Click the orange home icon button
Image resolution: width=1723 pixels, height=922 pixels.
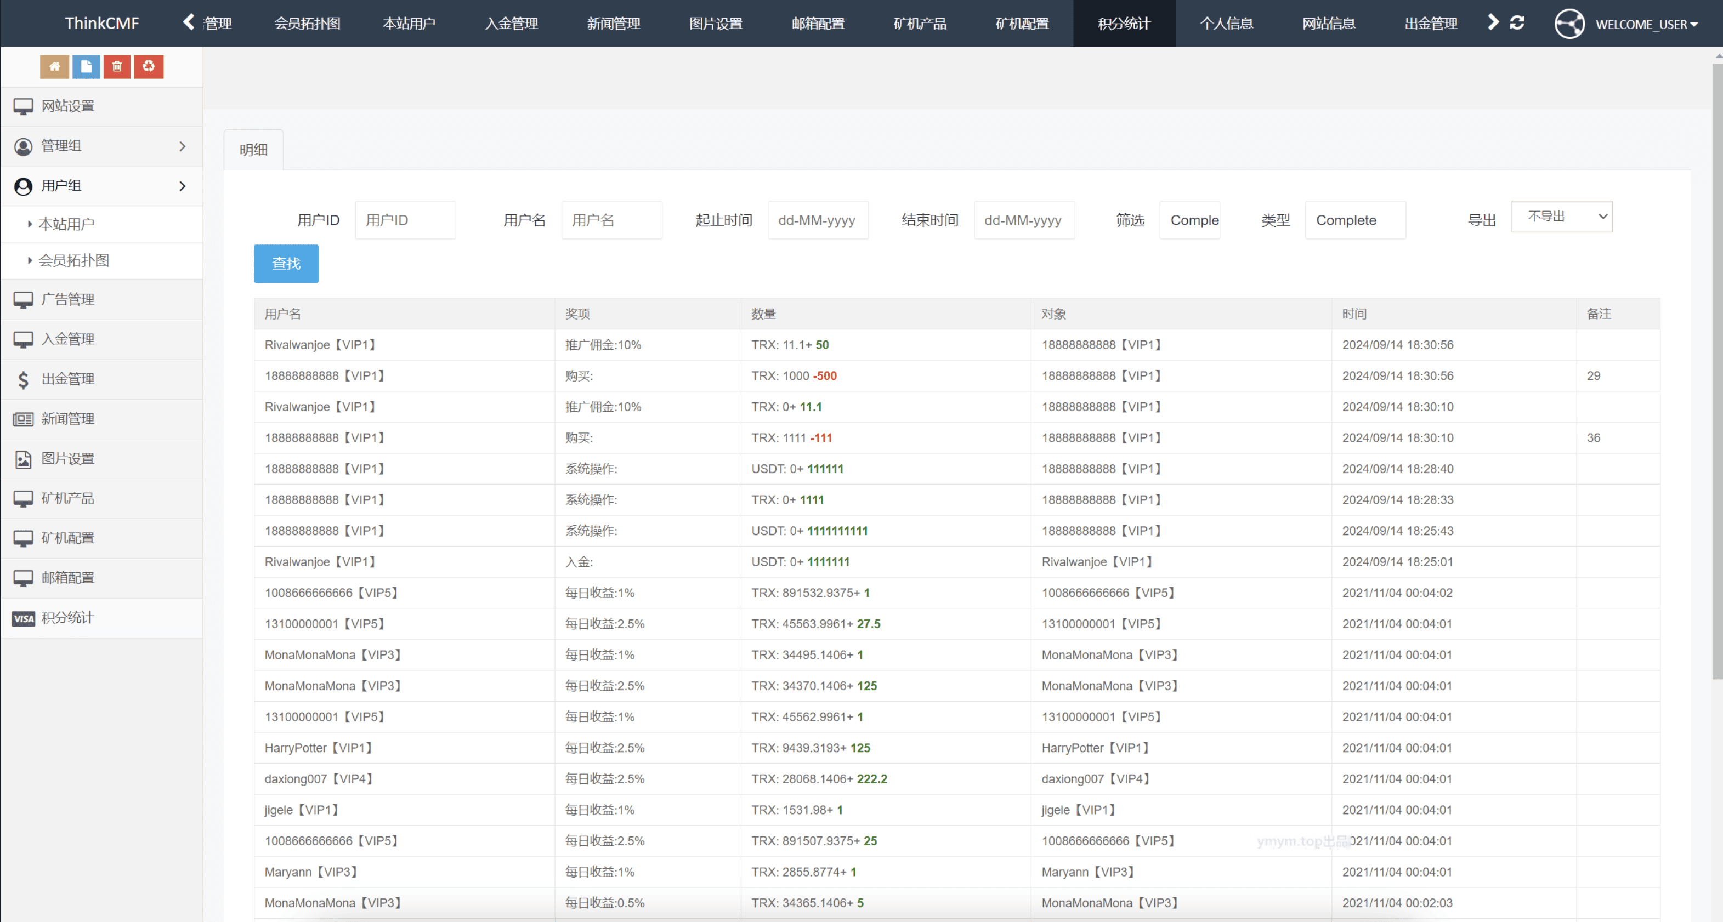pos(54,66)
